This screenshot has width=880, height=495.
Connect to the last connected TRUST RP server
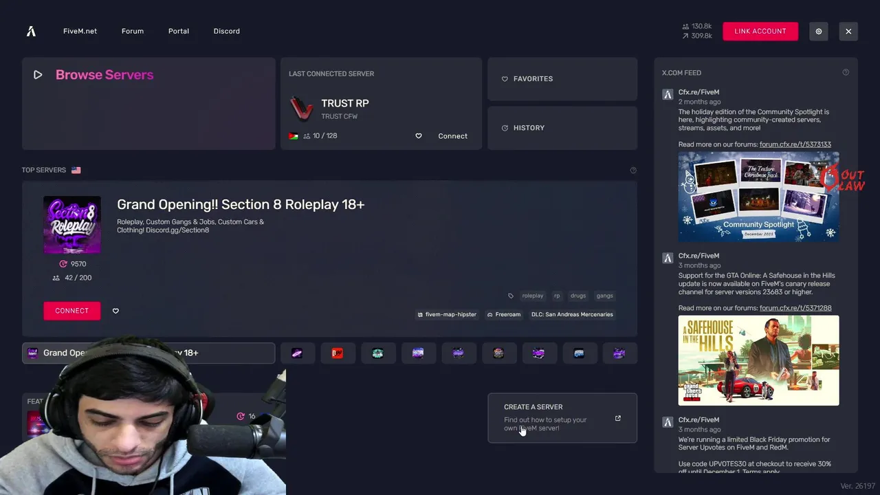click(452, 136)
